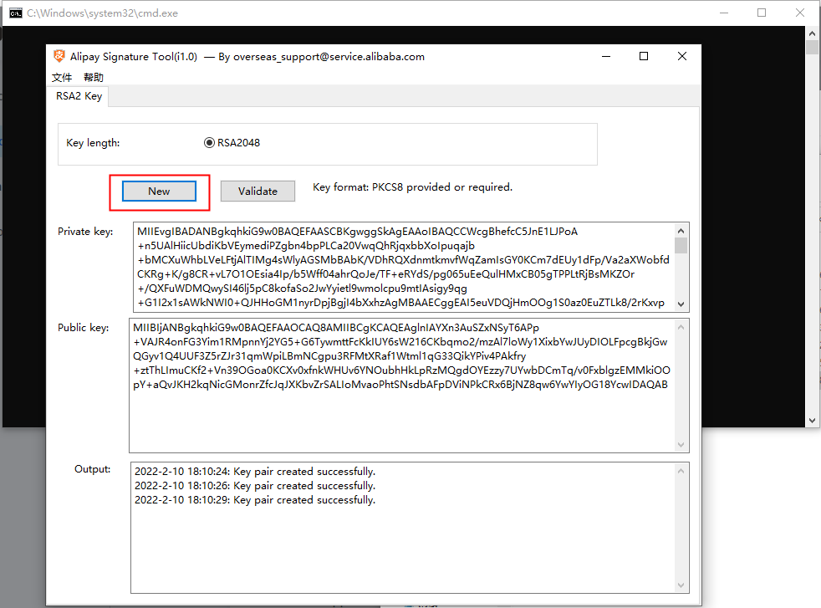821x608 pixels.
Task: Click the Private key scrollbar thumb
Action: pyautogui.click(x=681, y=245)
